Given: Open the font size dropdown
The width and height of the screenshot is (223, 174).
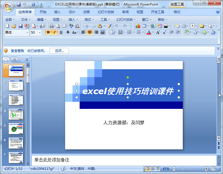Looking at the screenshot, I should tap(40, 32).
